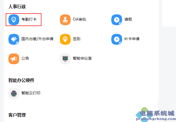Click the OA审批 text label
176x122 pixels.
point(79,19)
